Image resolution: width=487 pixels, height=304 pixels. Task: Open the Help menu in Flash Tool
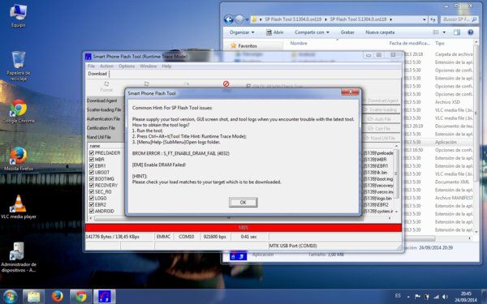click(166, 66)
